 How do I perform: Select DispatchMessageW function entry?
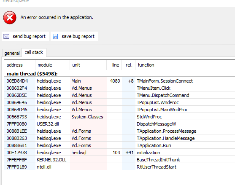157,124
